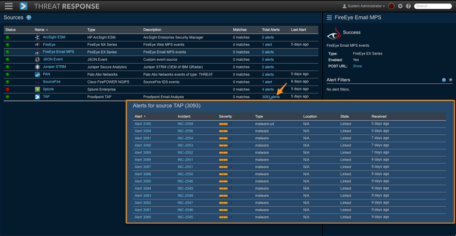Sort sources by Total Alerts column
456x236 pixels.
coord(271,30)
